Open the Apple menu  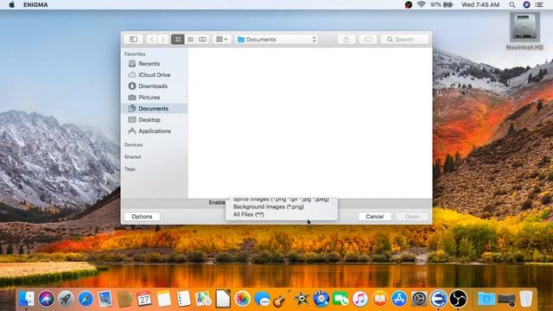coord(11,4)
